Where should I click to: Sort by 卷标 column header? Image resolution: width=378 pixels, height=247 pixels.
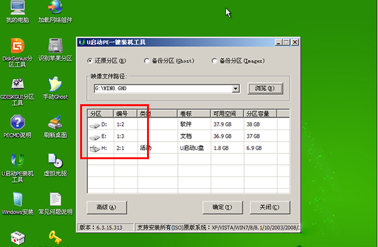(194, 114)
